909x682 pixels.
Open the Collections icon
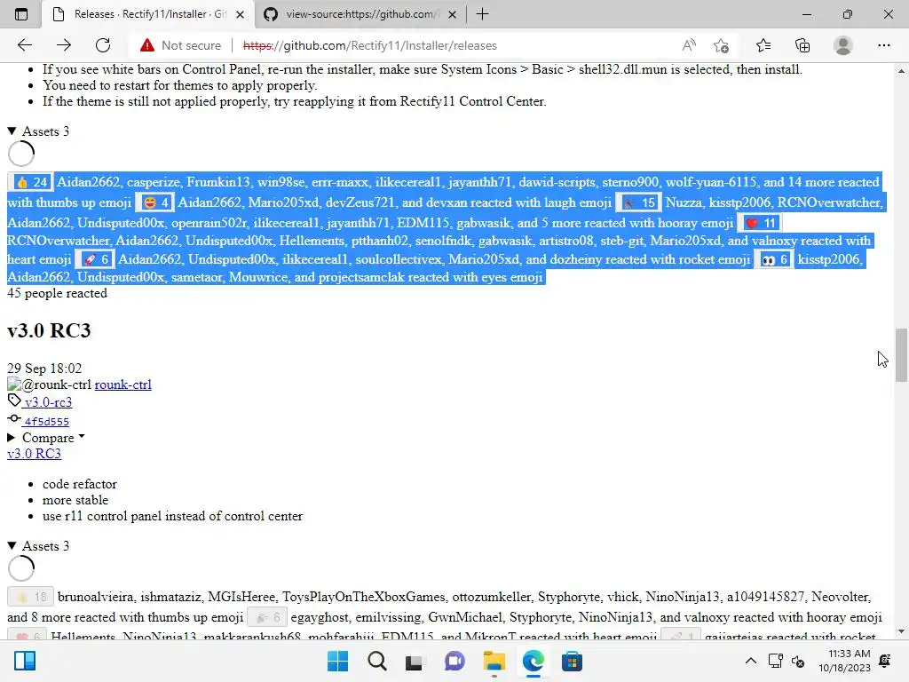pyautogui.click(x=802, y=45)
